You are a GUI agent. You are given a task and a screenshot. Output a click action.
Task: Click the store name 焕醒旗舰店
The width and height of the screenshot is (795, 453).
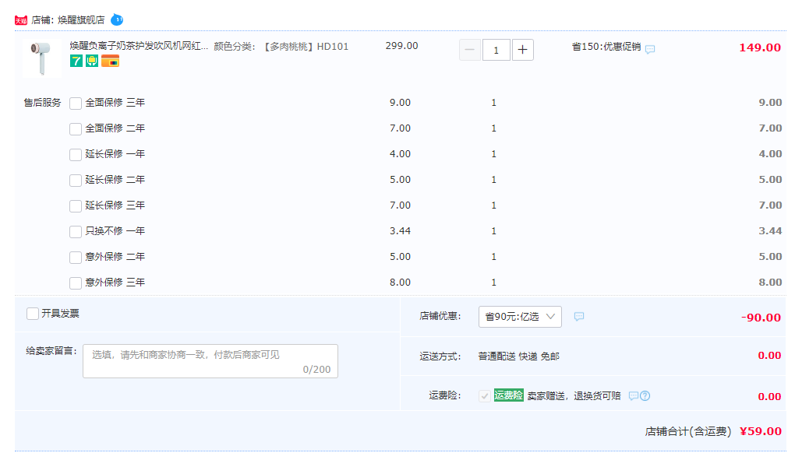81,19
